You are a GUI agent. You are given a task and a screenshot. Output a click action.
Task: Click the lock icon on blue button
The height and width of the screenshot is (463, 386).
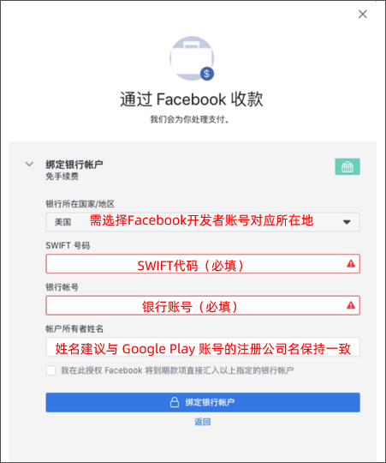[x=175, y=402]
